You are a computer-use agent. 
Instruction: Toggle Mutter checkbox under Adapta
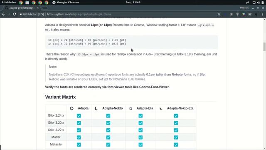point(79,137)
